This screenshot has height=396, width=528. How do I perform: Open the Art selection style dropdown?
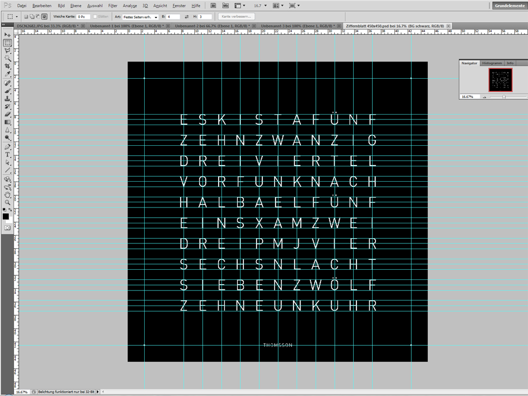(x=140, y=17)
